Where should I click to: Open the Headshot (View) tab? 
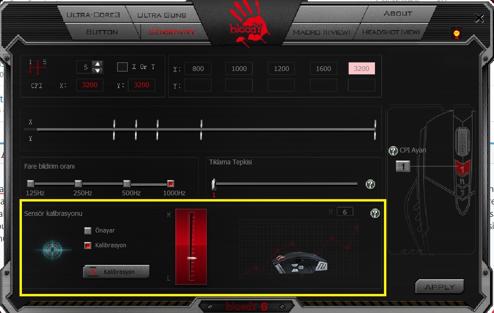click(391, 32)
